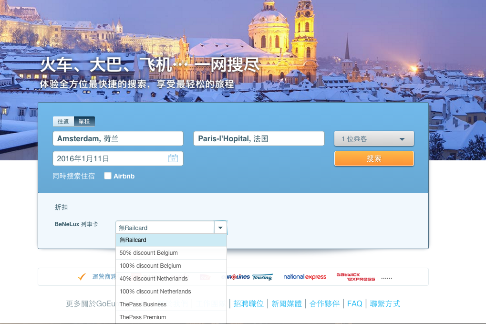Click the orange checkmark icon
The width and height of the screenshot is (486, 324).
click(82, 277)
